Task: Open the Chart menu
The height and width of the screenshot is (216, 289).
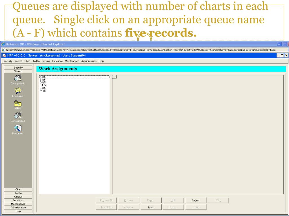Action: [27, 61]
